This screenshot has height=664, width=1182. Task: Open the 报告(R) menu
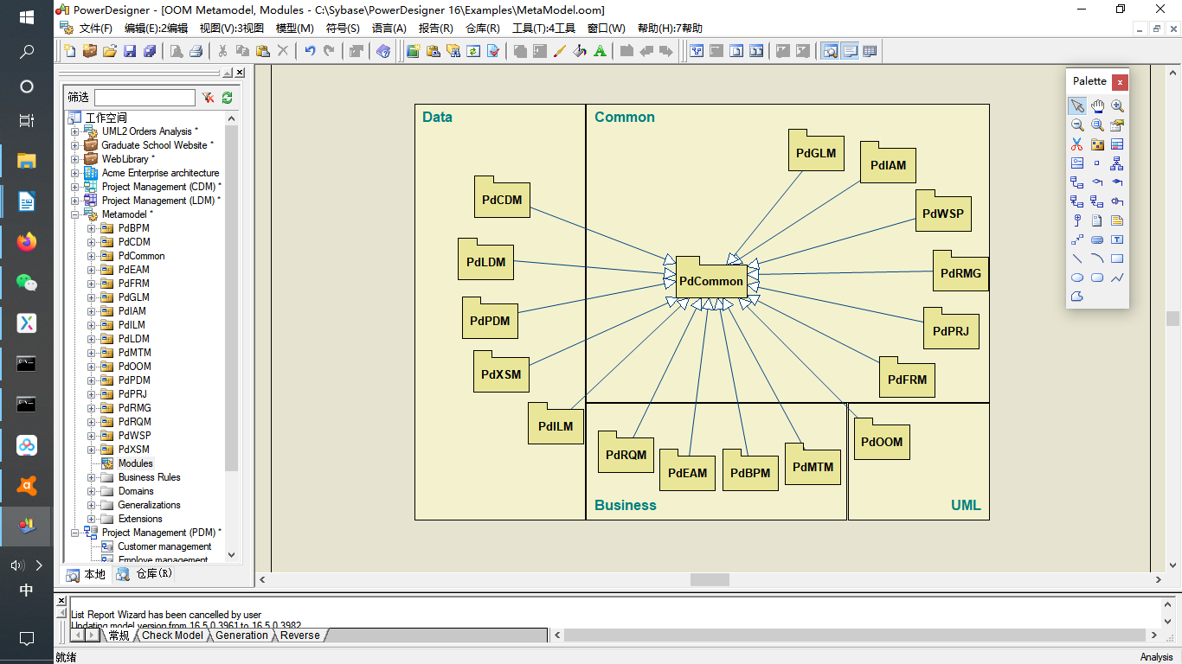click(435, 29)
